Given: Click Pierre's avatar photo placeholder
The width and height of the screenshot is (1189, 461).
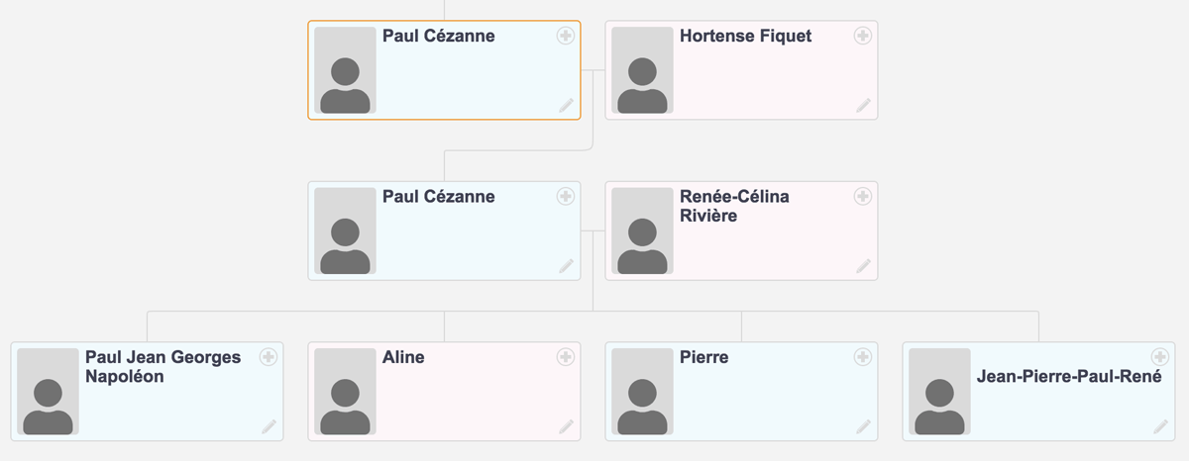Looking at the screenshot, I should [642, 392].
